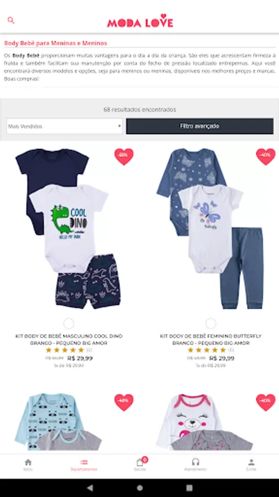Open the Conta profile icon
279x497 pixels.
(x=251, y=464)
